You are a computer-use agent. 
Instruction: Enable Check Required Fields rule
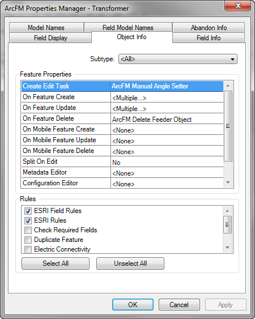pyautogui.click(x=28, y=230)
